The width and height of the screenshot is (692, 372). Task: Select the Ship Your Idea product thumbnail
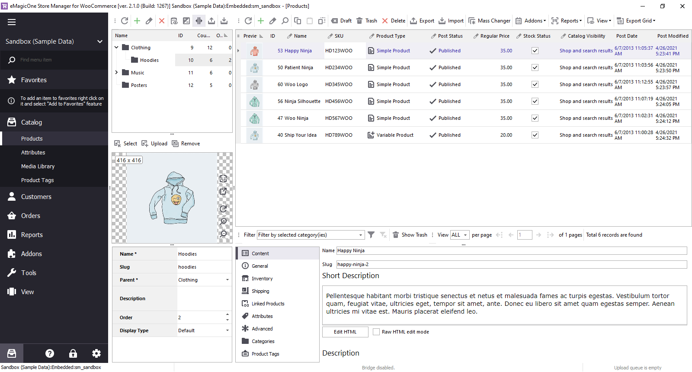click(254, 135)
